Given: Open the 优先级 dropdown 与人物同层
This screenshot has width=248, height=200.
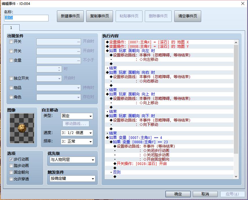Looking at the screenshot, I should 73,160.
